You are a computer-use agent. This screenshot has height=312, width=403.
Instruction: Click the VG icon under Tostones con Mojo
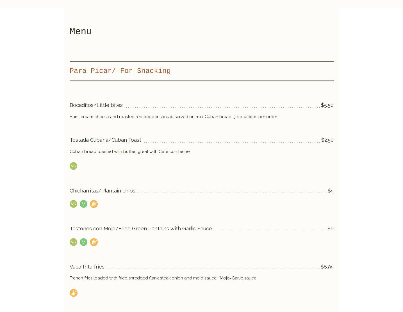pyautogui.click(x=73, y=242)
